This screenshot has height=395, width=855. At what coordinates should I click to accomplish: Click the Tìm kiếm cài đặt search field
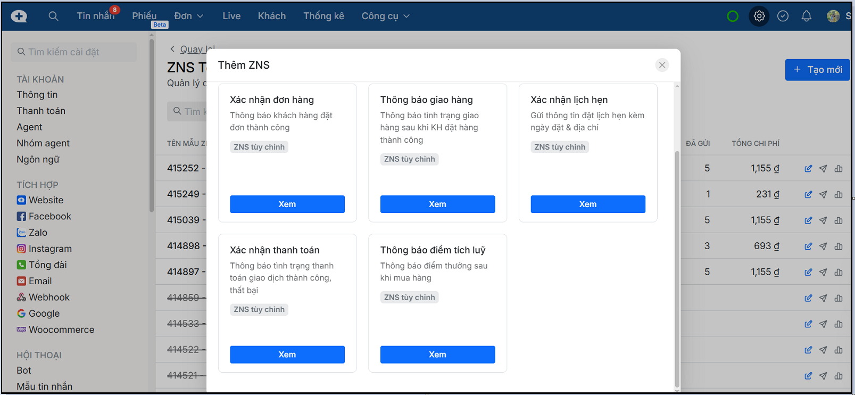click(x=74, y=52)
